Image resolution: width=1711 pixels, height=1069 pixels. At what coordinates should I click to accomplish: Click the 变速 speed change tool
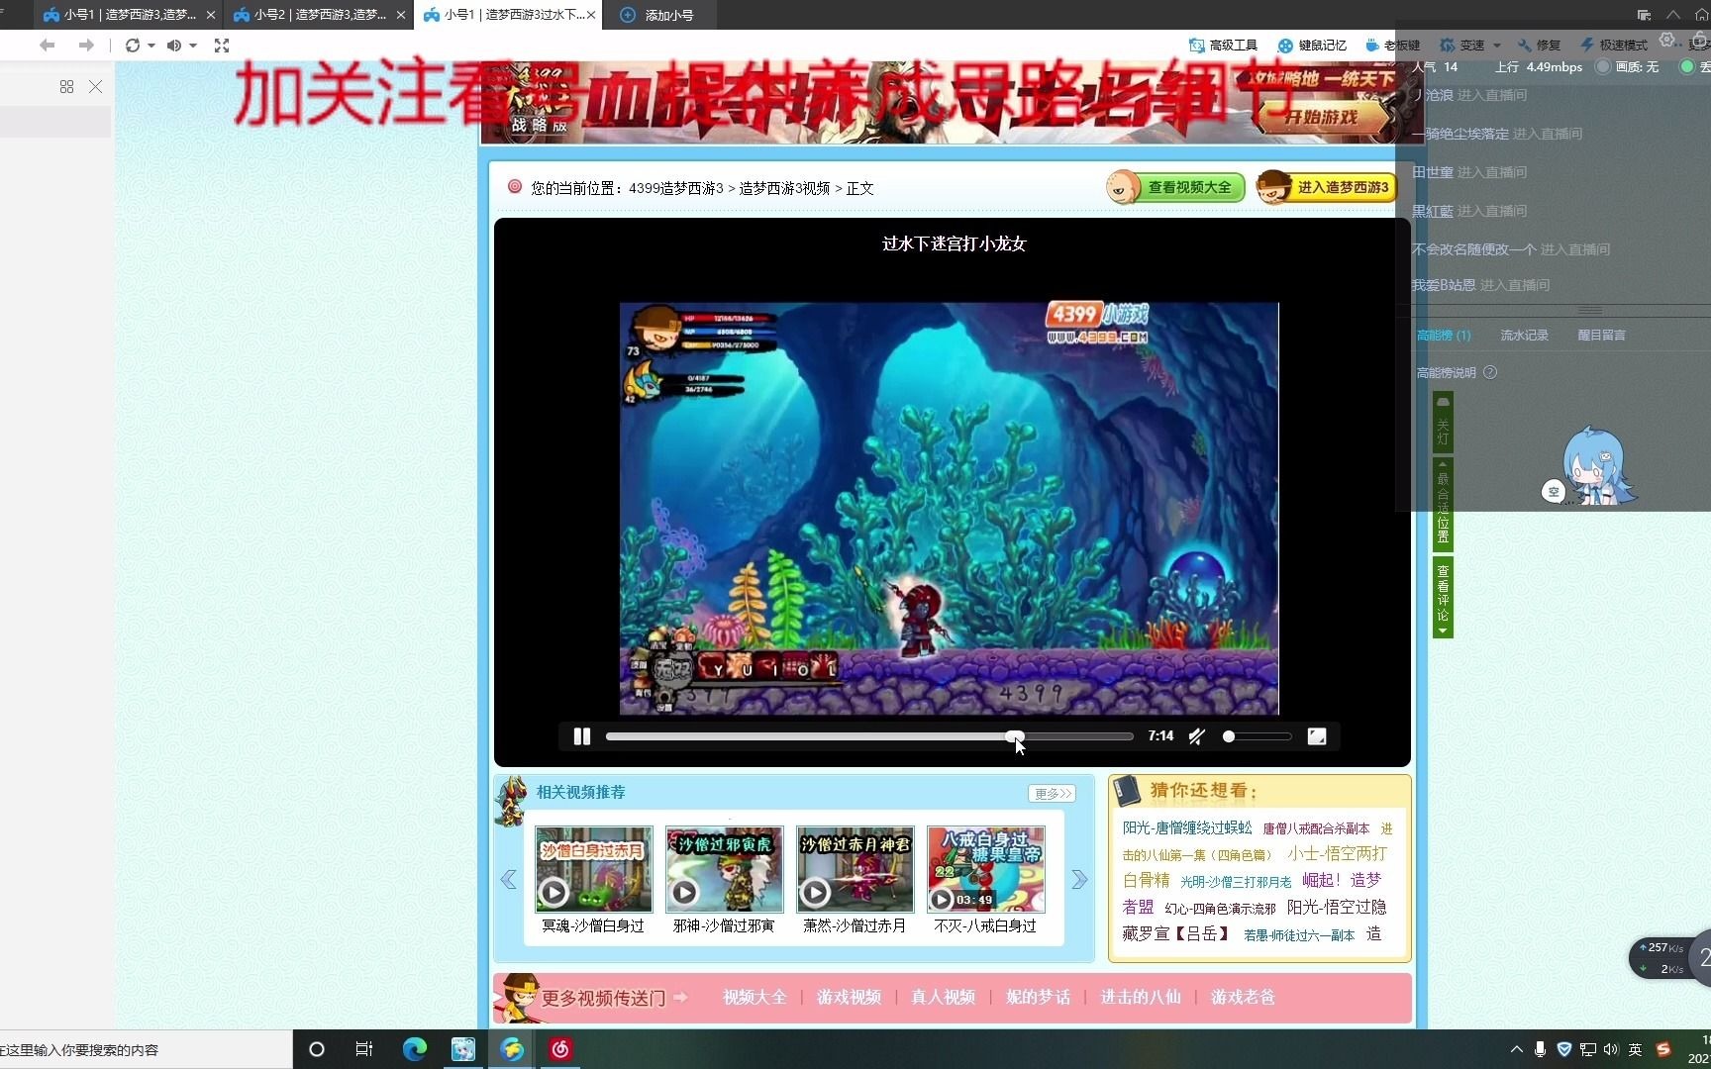click(1461, 46)
